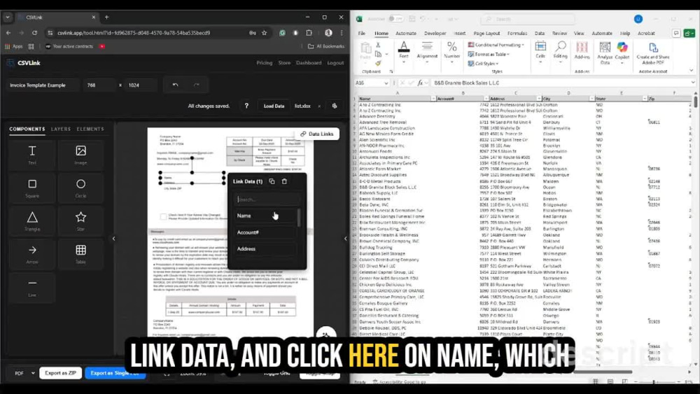Open the help question mark in CSVLink
The image size is (700, 394).
point(246,106)
